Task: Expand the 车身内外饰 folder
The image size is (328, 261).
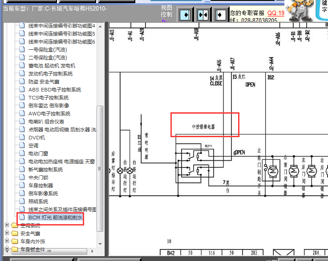Action: 7,241
